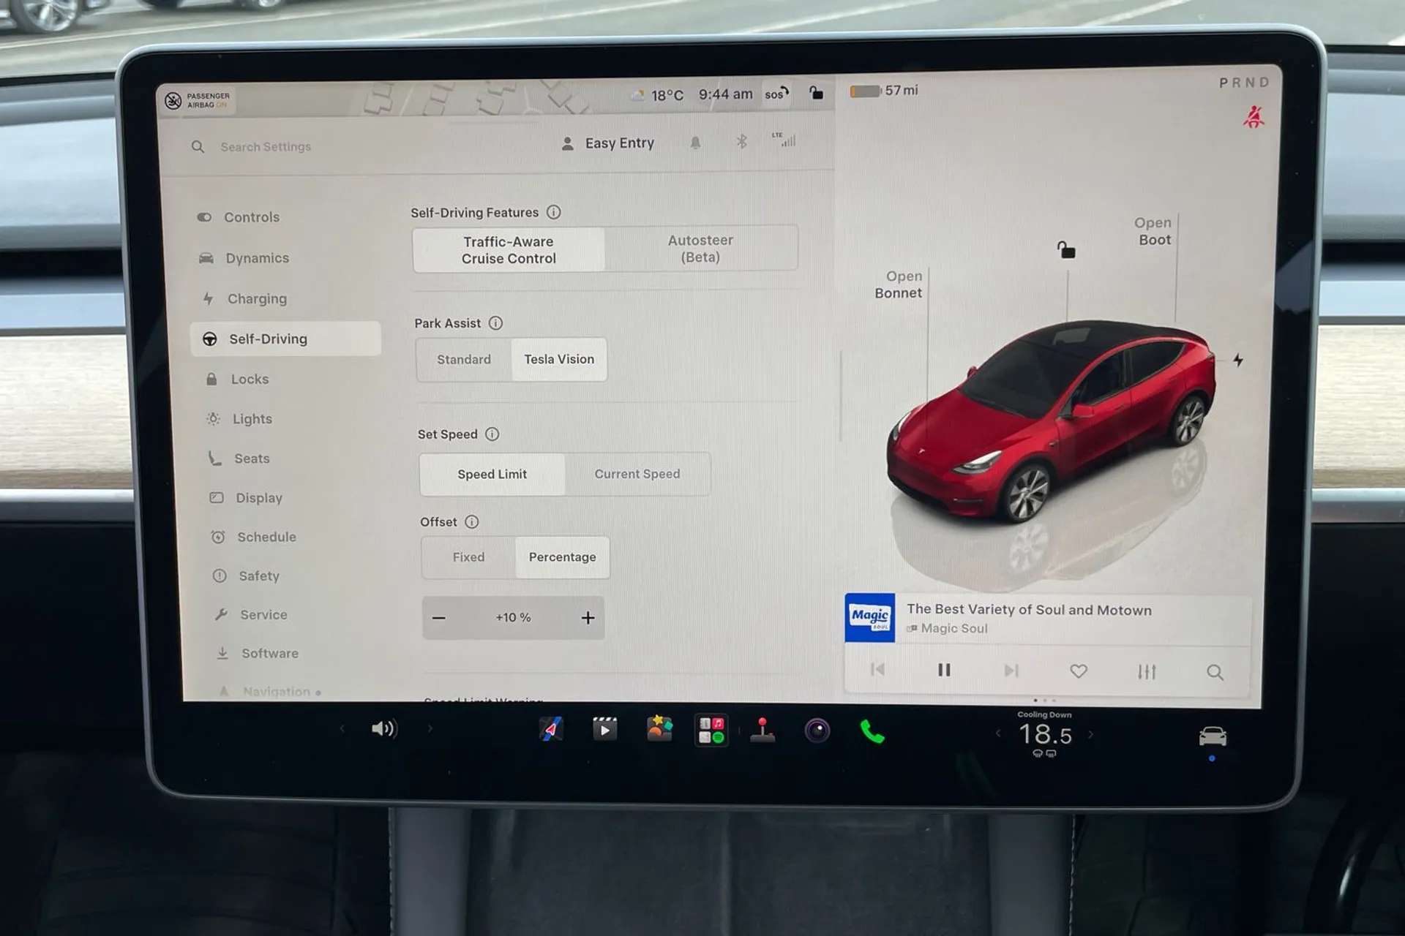1405x936 pixels.
Task: Go to Safety settings
Action: click(x=246, y=576)
